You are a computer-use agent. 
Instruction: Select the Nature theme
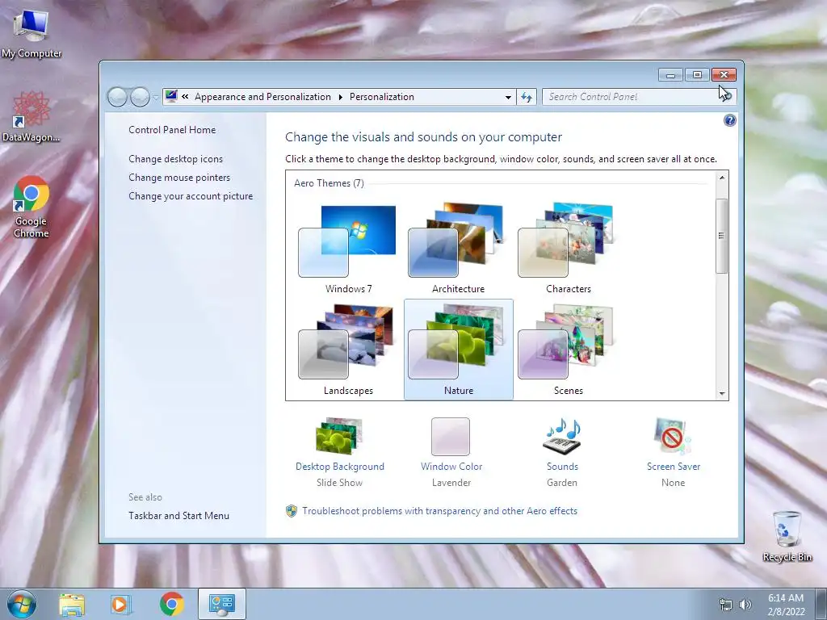pos(458,350)
